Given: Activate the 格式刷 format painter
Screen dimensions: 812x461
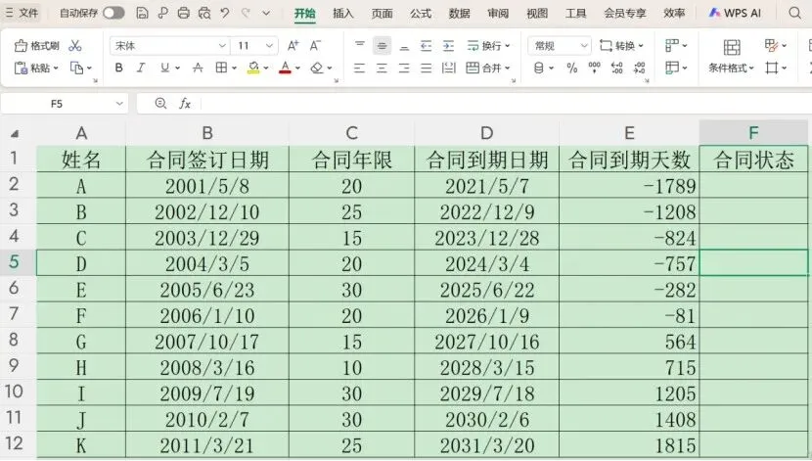Looking at the screenshot, I should [x=37, y=46].
